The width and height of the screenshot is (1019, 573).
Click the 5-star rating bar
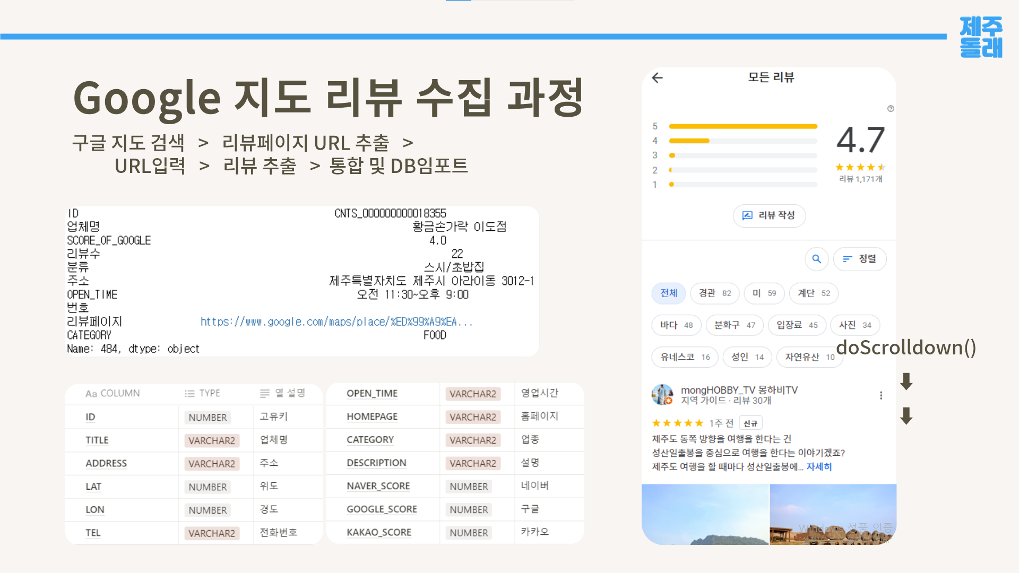click(x=743, y=126)
